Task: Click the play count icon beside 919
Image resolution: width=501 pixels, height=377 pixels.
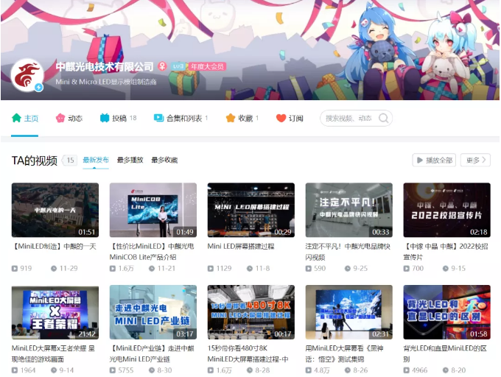Action: [15, 269]
